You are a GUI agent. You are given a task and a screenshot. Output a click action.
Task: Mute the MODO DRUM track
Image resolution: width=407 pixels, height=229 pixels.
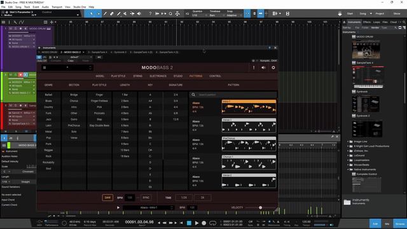pos(11,29)
